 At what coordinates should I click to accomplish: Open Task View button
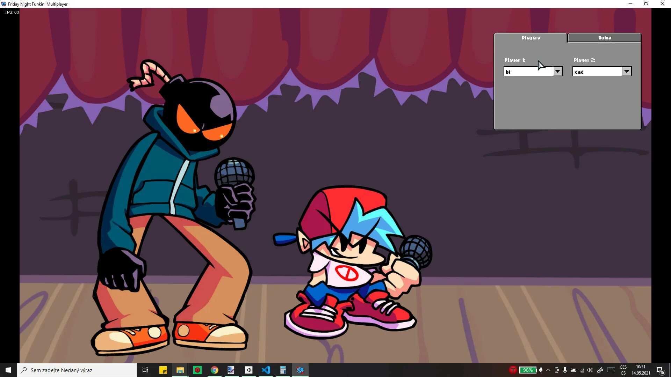pyautogui.click(x=145, y=370)
